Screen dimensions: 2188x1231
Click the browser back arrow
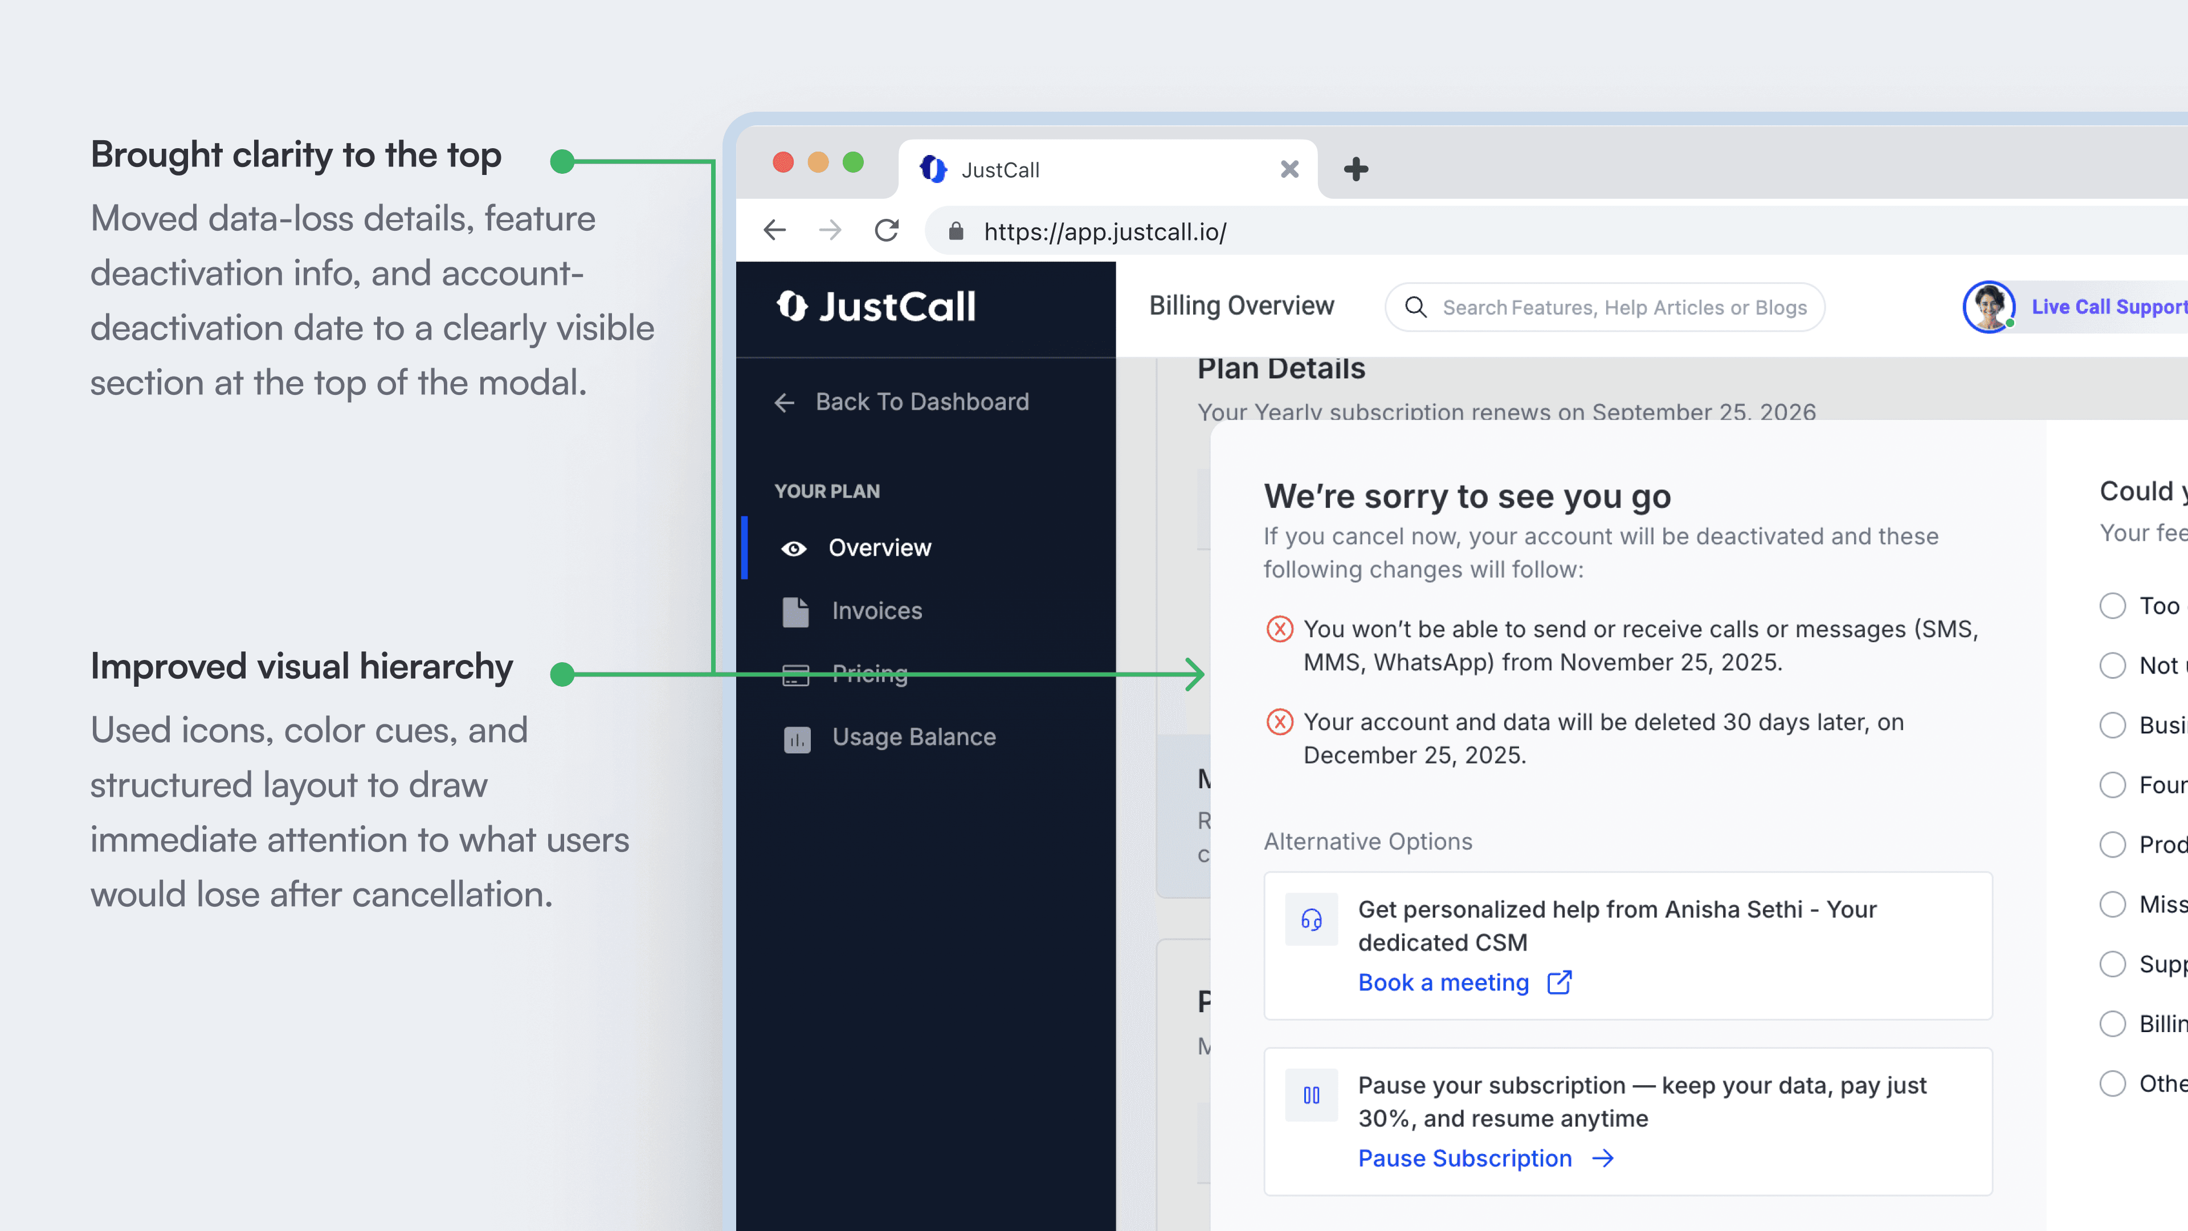[x=775, y=230]
